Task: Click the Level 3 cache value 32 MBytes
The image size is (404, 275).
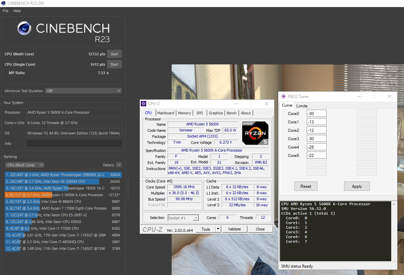Action: click(237, 205)
